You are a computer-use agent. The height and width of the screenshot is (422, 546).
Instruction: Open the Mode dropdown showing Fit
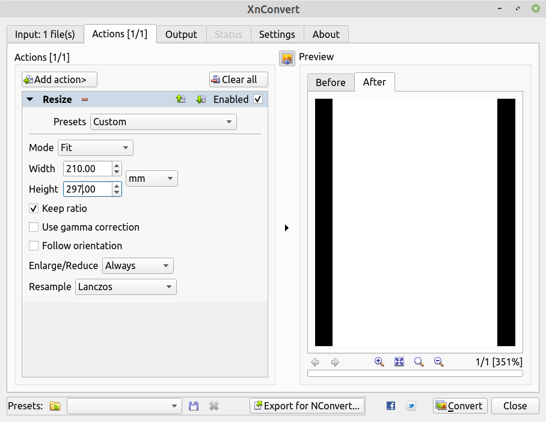pyautogui.click(x=96, y=147)
